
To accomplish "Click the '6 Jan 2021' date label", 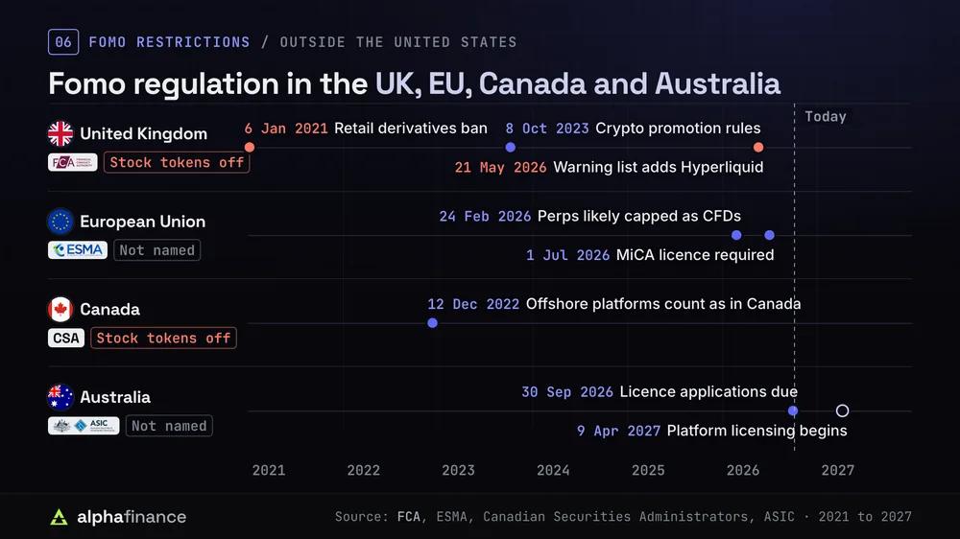I will (x=286, y=129).
